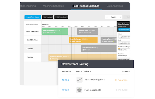The height and width of the screenshot is (99, 155).
Task: Click the Post-Process Progress bar
Action: coord(124,48)
